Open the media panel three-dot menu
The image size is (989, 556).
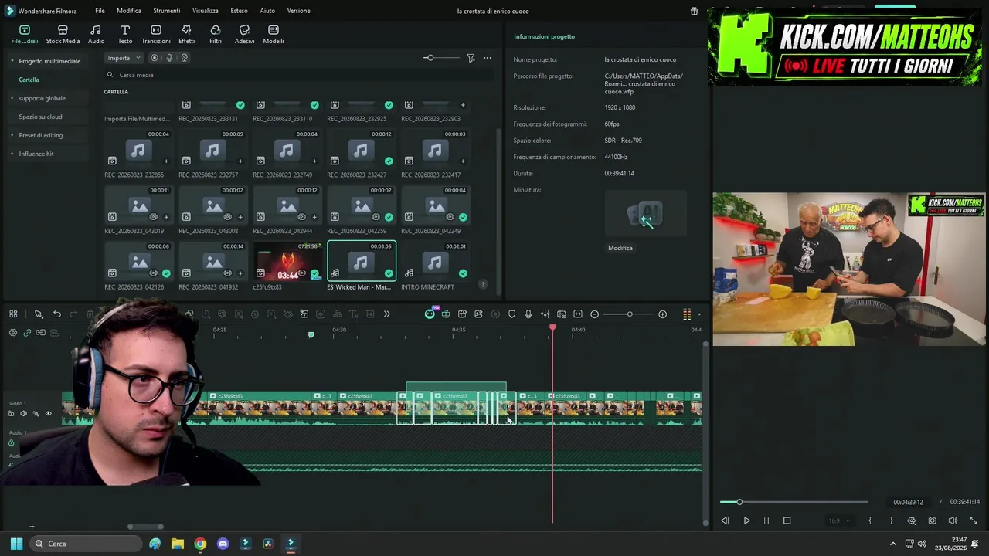point(488,58)
